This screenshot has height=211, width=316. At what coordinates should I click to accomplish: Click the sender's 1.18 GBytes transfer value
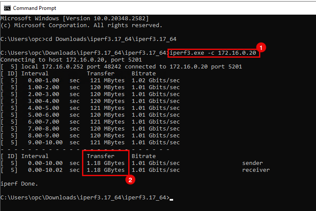106,163
